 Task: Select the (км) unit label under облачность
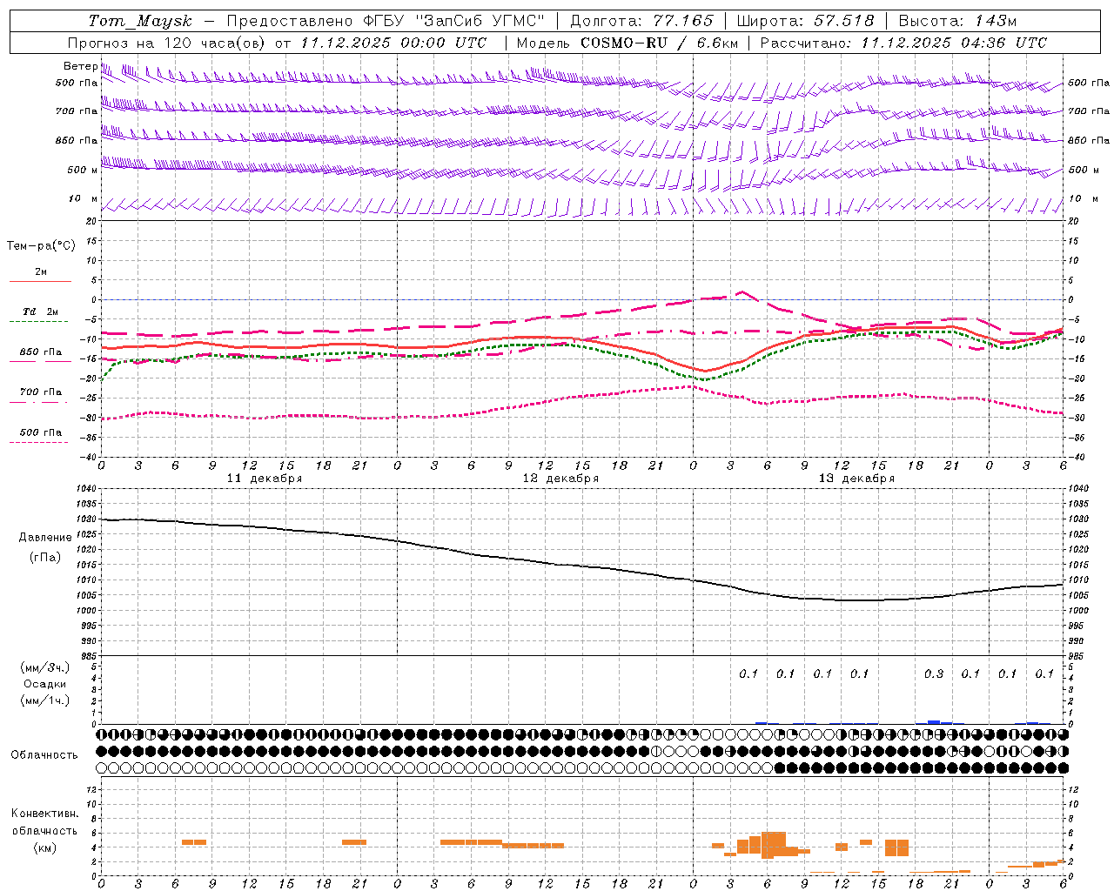click(x=45, y=847)
